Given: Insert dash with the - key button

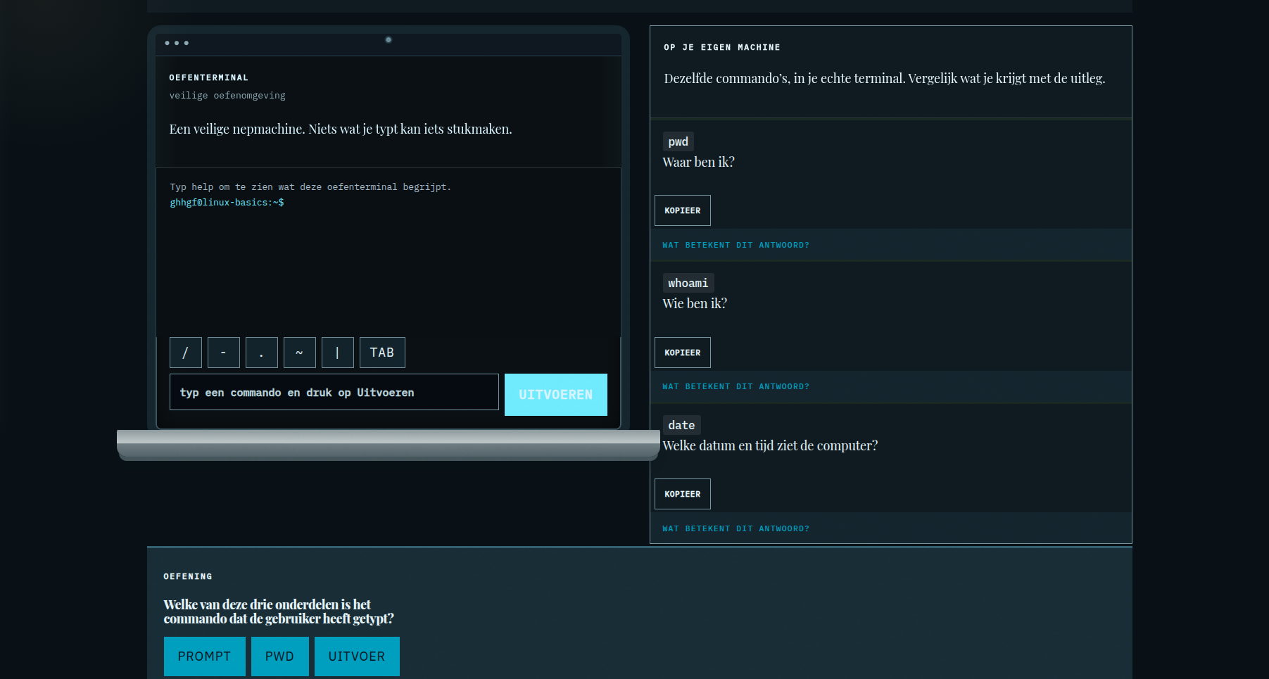Looking at the screenshot, I should 224,353.
